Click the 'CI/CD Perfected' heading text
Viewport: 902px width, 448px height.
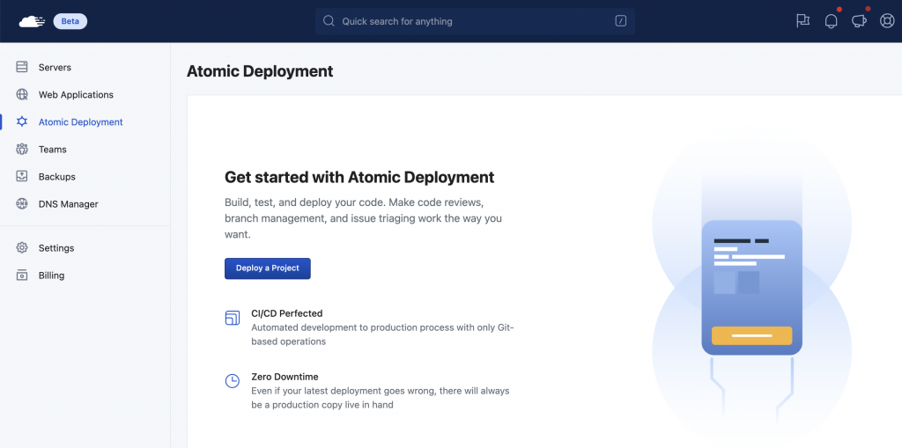(x=287, y=313)
